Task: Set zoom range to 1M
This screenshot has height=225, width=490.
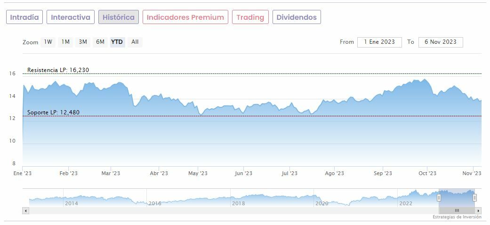Action: click(65, 42)
